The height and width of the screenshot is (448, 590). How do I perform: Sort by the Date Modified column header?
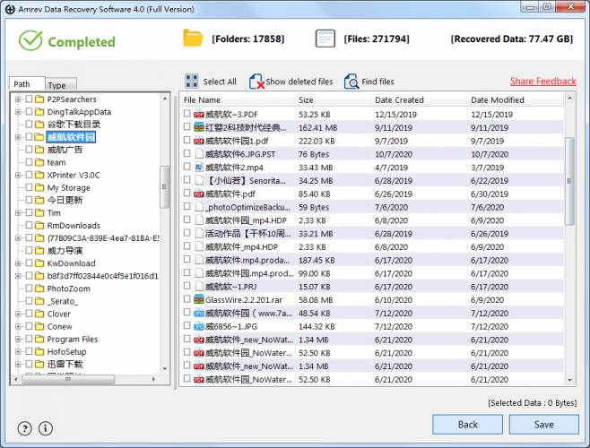tap(497, 100)
